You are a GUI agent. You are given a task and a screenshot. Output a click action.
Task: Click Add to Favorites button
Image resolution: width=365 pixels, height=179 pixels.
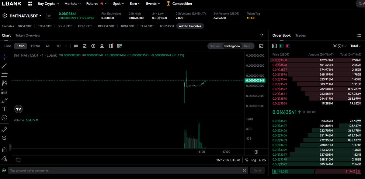[190, 26]
